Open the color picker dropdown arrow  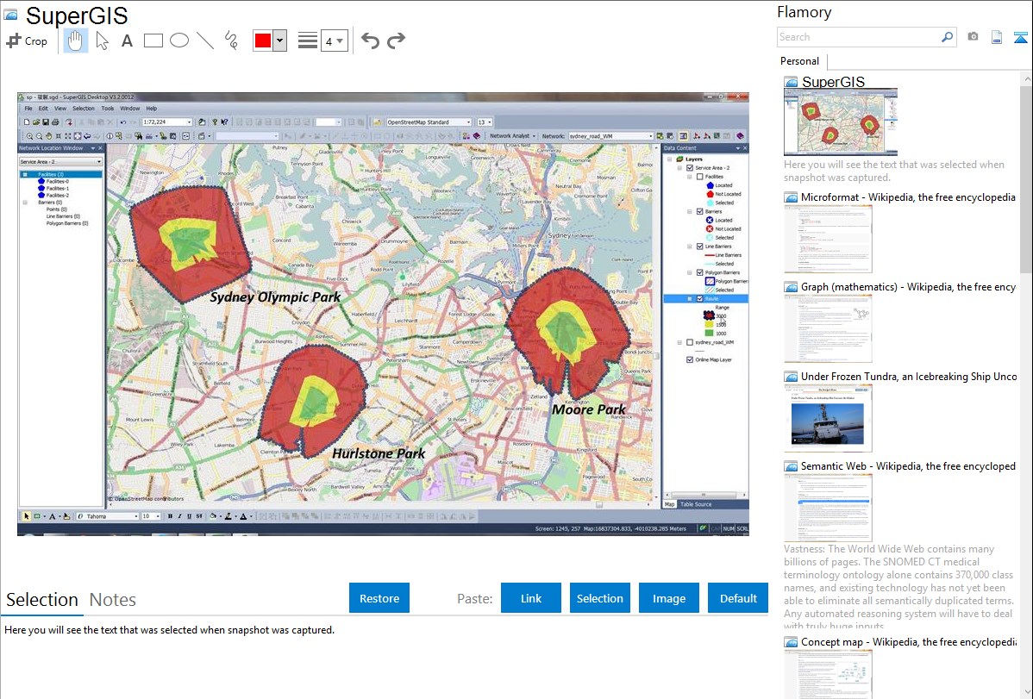[279, 41]
